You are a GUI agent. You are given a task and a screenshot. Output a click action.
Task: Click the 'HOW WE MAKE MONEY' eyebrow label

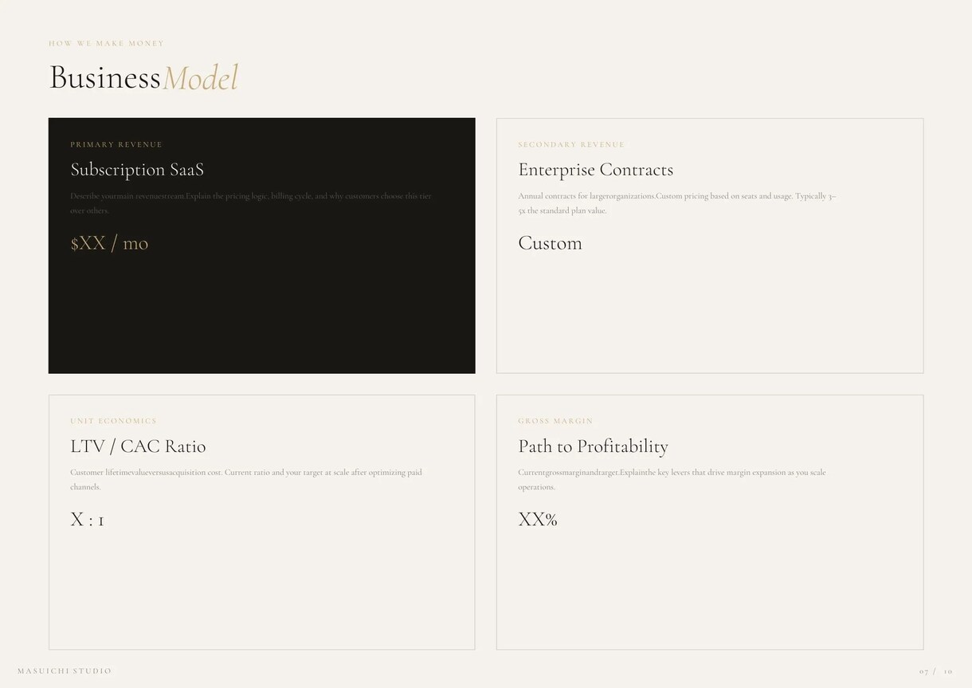(107, 44)
